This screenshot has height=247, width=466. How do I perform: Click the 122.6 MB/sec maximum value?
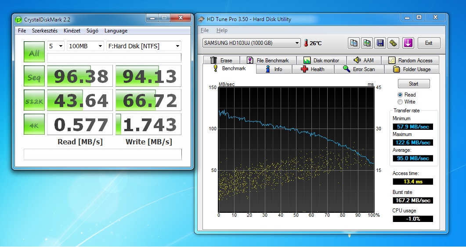(413, 143)
